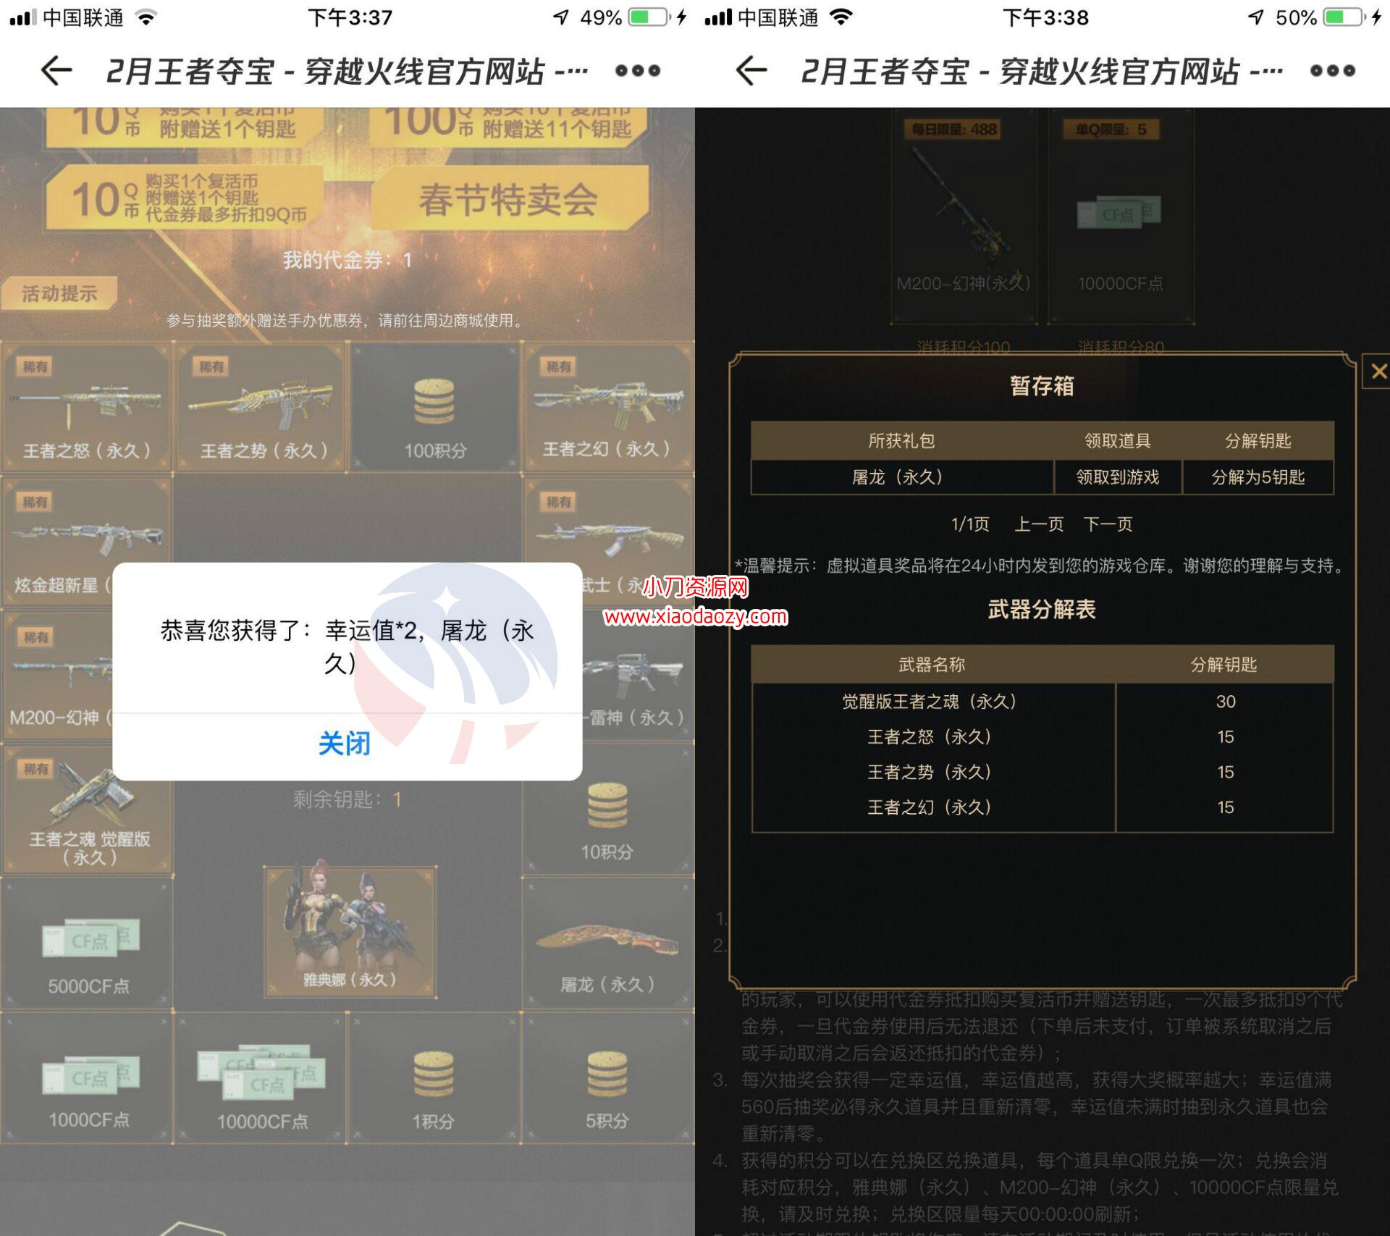Screen dimensions: 1390x1236
Task: Tap 分解为5钥匙 for 屠龙
Action: (1258, 477)
